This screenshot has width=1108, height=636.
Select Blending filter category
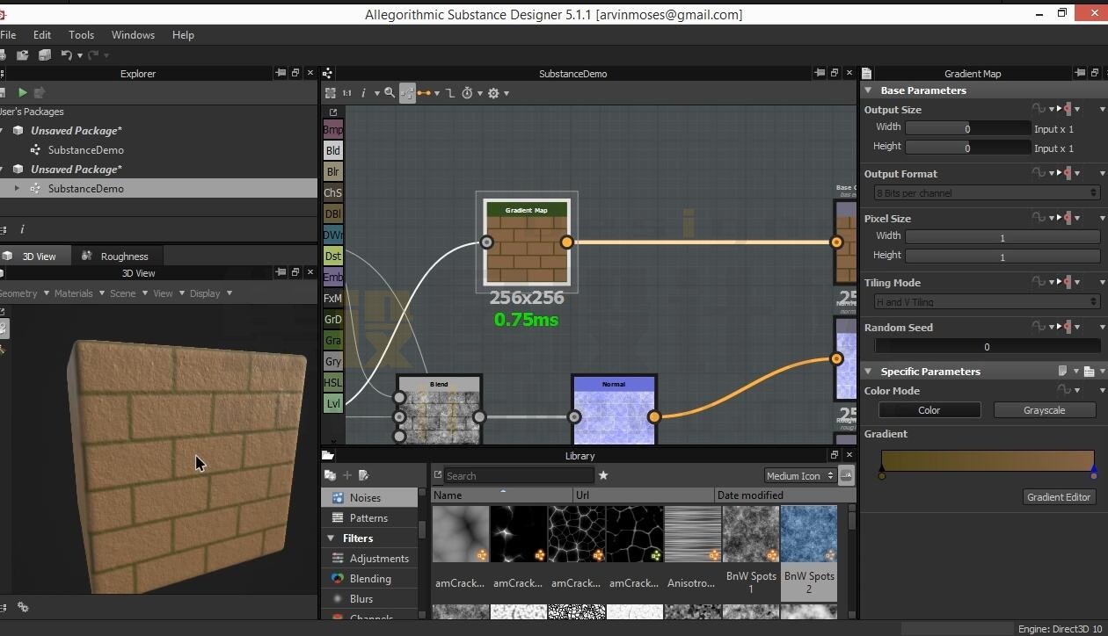tap(369, 579)
